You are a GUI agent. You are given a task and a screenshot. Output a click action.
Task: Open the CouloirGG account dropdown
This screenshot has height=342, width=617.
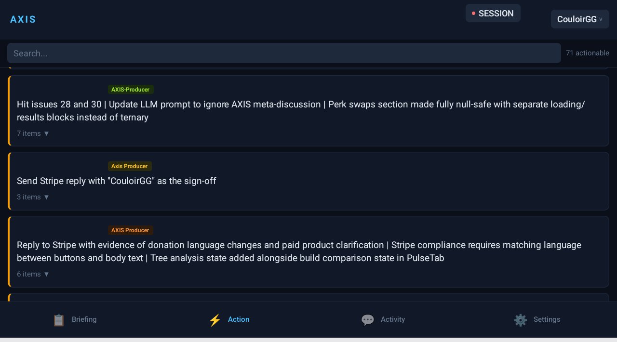point(580,19)
